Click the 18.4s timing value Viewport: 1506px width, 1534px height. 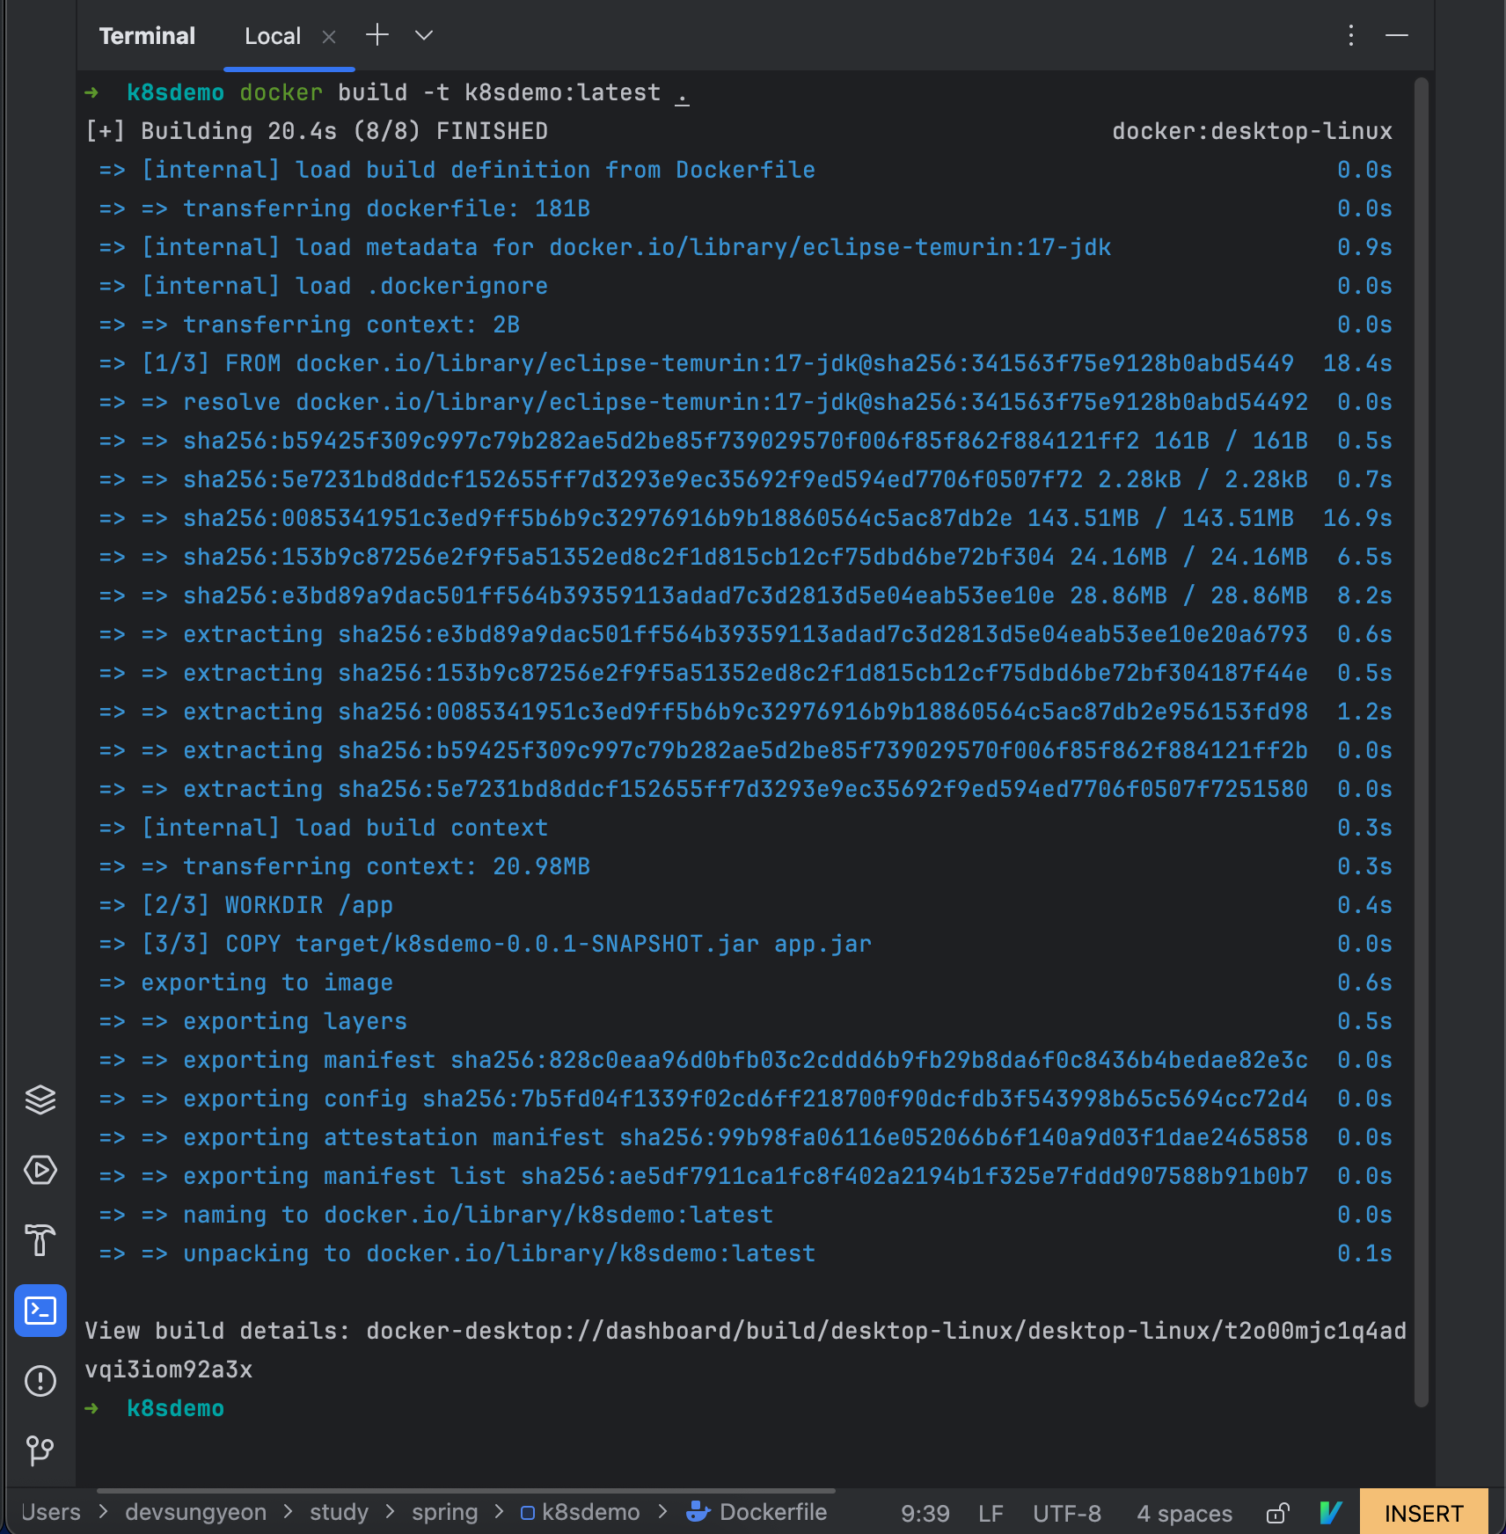pos(1357,363)
